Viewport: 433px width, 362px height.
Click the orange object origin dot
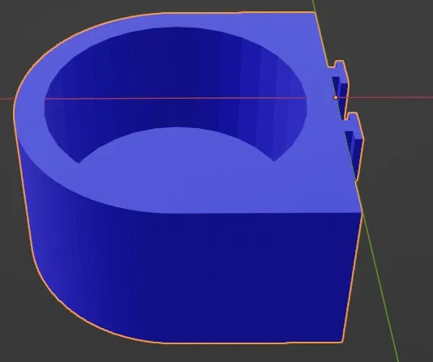click(x=336, y=98)
